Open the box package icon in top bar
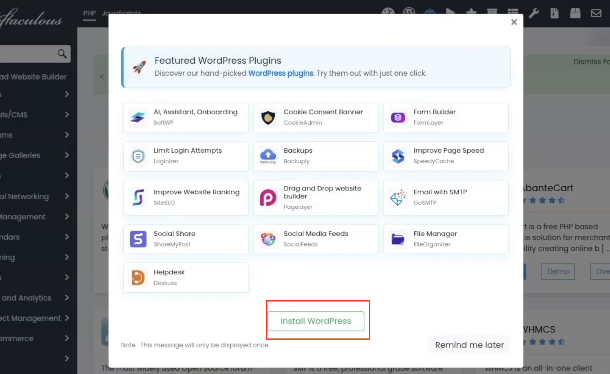 tap(575, 13)
